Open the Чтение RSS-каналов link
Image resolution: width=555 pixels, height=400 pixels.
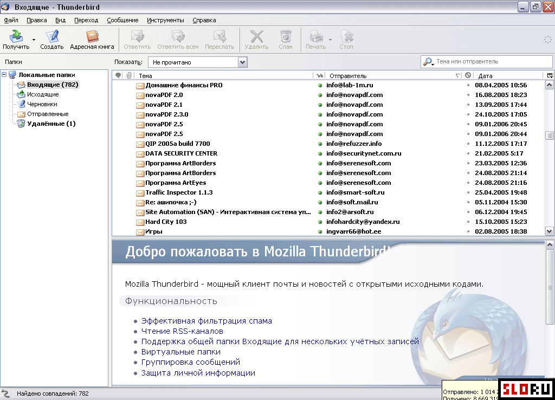pos(182,331)
